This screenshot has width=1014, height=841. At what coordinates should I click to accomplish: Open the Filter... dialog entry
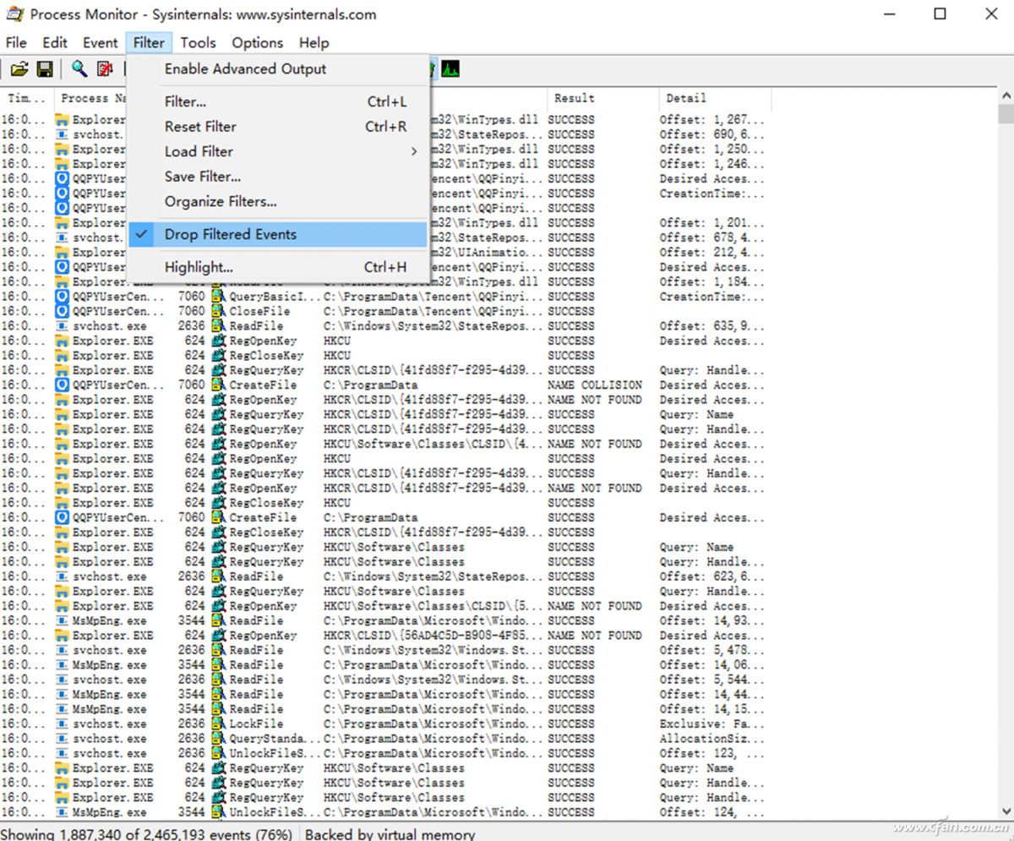[278, 101]
